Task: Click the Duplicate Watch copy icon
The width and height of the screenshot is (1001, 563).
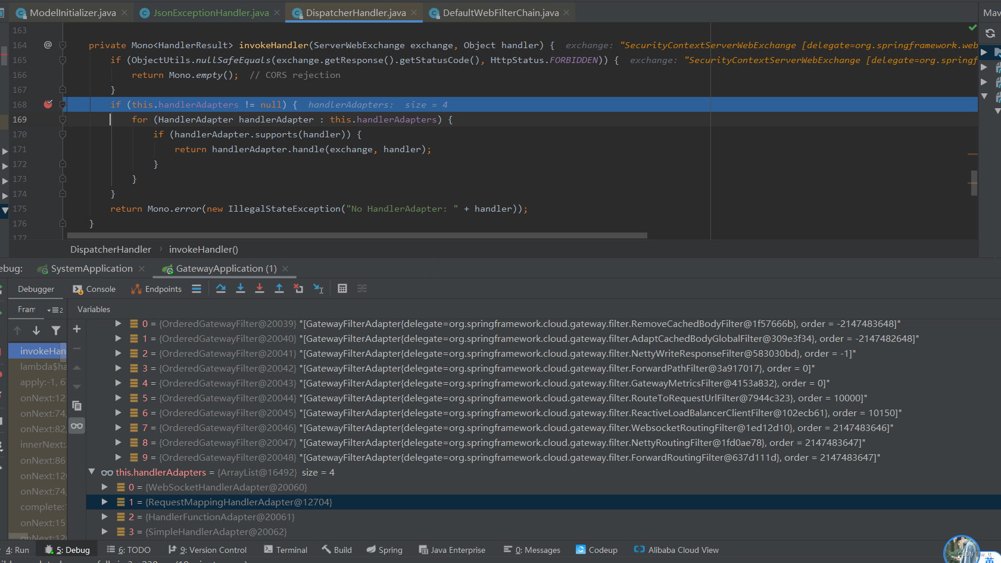Action: tap(77, 406)
